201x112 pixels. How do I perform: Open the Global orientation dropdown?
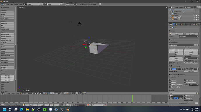click(x=57, y=93)
